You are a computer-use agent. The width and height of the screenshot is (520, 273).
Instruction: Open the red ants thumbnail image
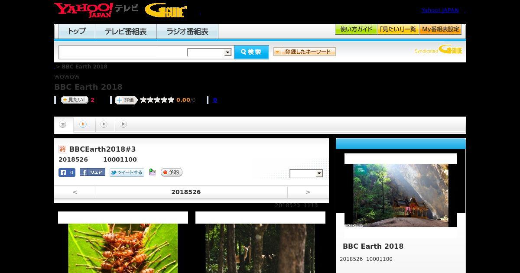pyautogui.click(x=123, y=248)
